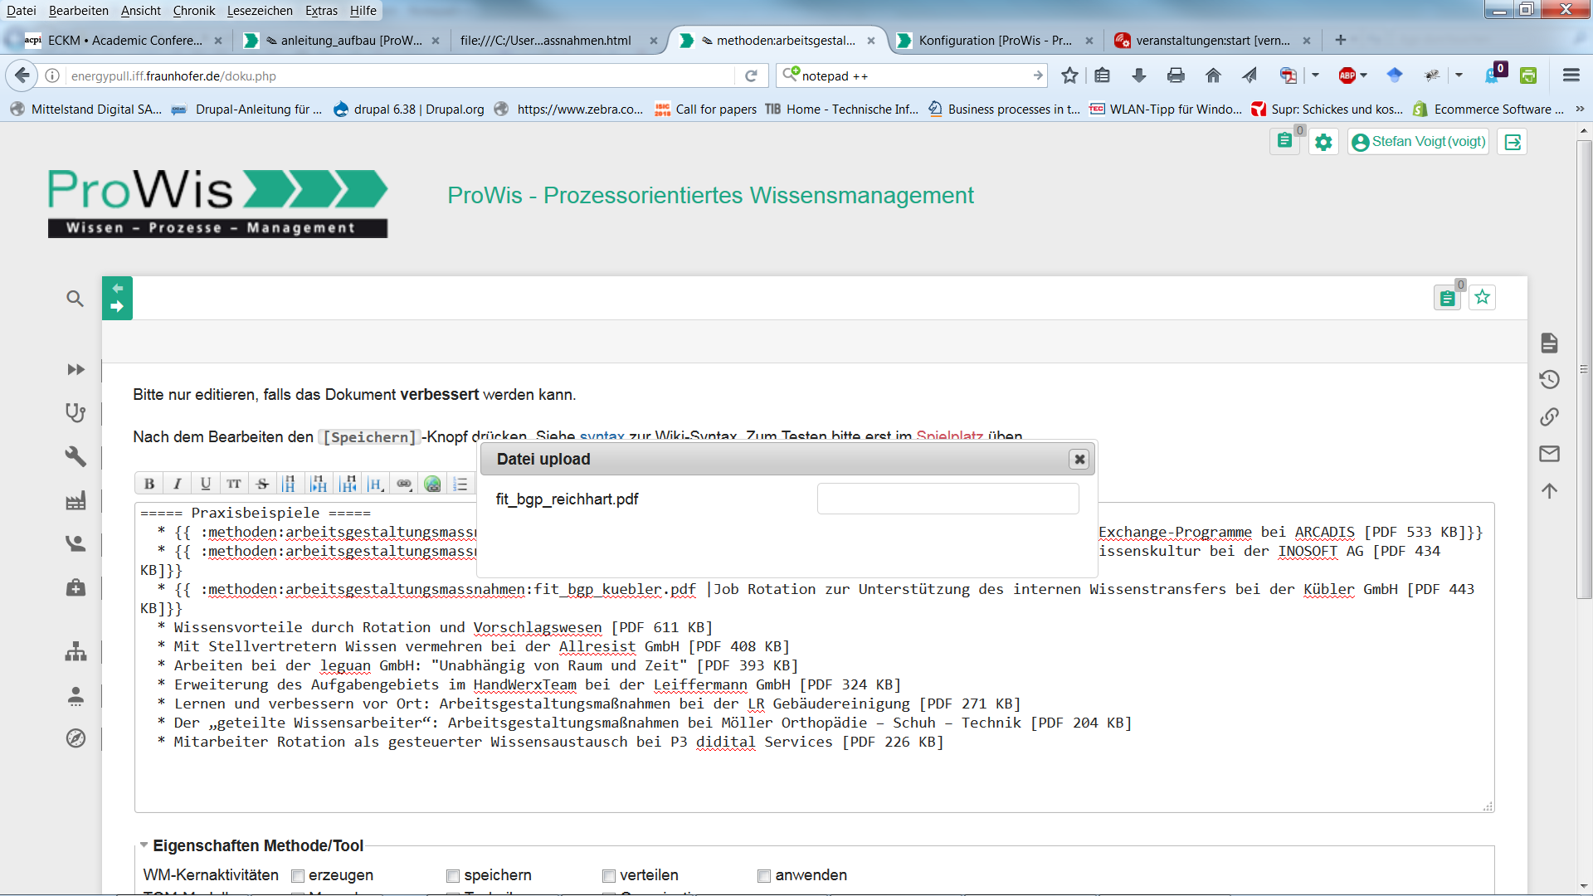Open the spider extension dropdown arrow
Image resolution: width=1593 pixels, height=896 pixels.
tap(1459, 75)
